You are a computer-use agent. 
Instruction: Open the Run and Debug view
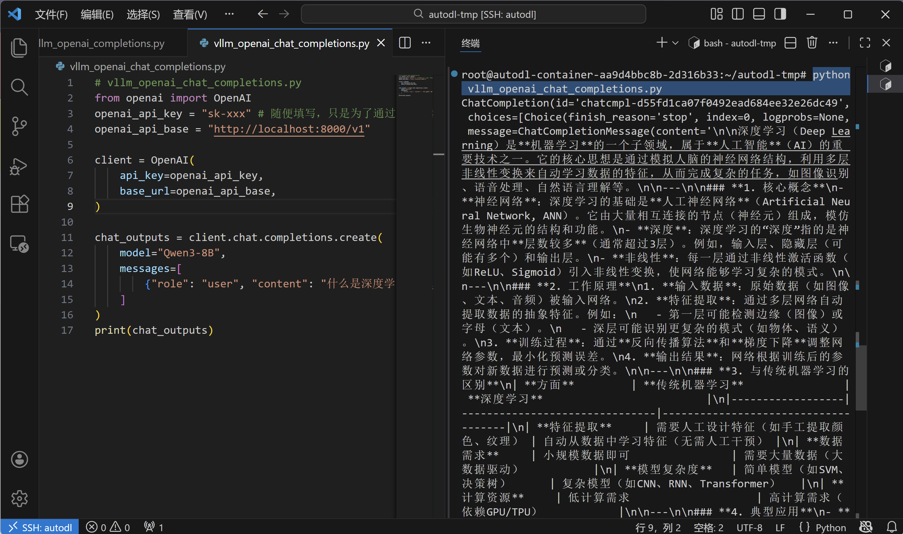[19, 166]
